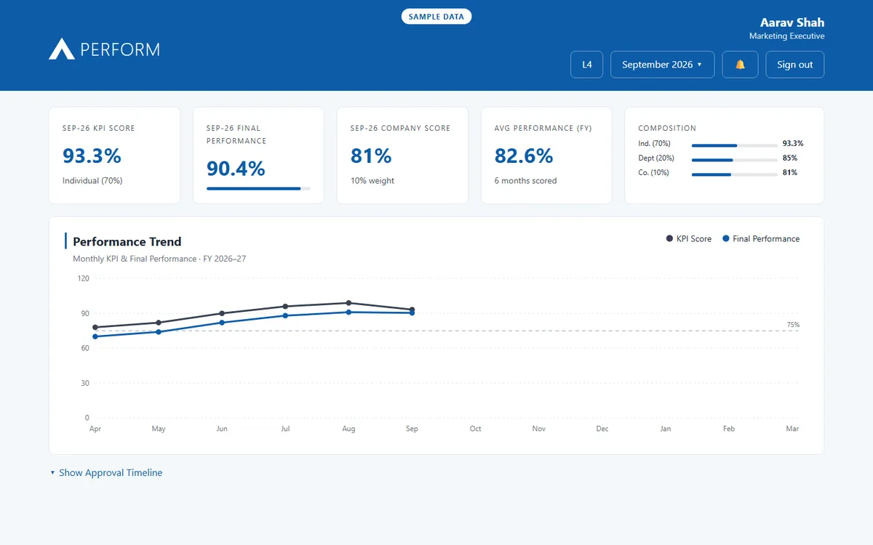The width and height of the screenshot is (873, 545).
Task: Click the '6 months scored' text
Action: point(525,180)
